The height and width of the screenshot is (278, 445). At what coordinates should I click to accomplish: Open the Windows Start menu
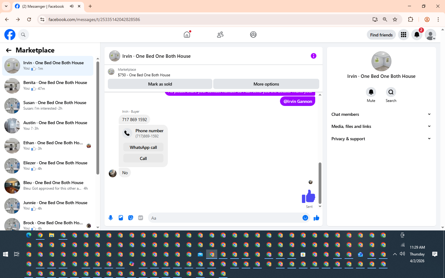tap(6, 254)
